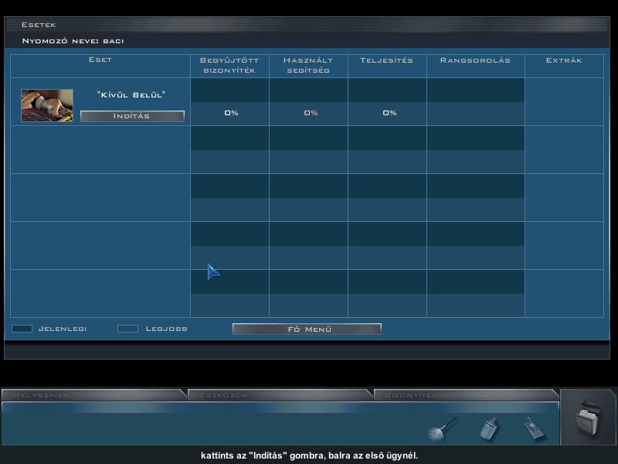Click the Esetek title bar label
Screen dimensions: 618x464
[39, 25]
